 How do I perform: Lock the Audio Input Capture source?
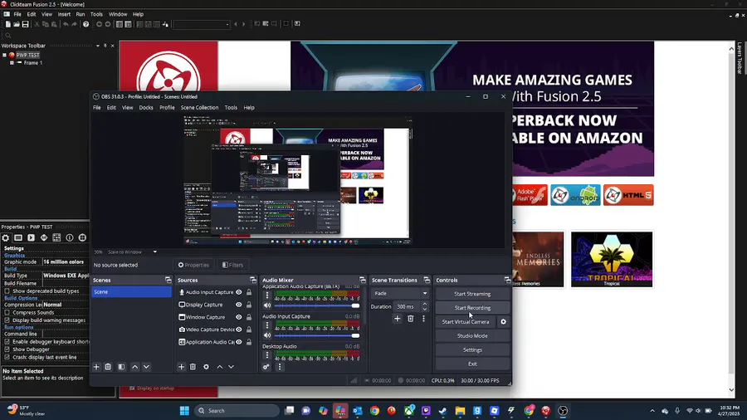tap(249, 292)
